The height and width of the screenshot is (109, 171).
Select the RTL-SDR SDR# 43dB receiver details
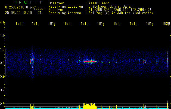point(120,10)
